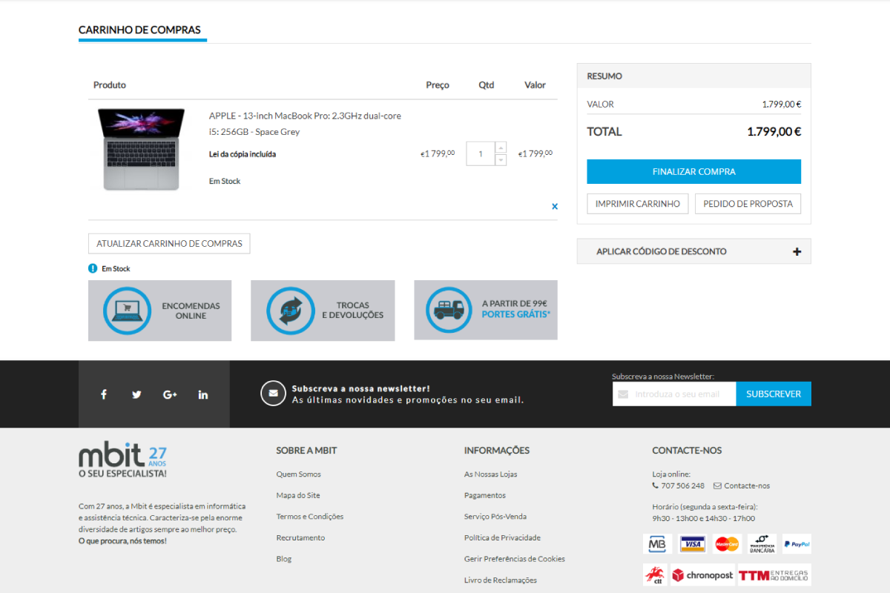The image size is (890, 593).
Task: Click the Finalizar Compra button
Action: tap(694, 171)
